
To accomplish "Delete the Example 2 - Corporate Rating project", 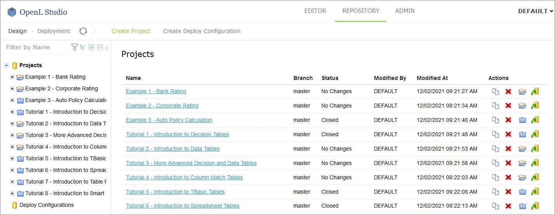I will [x=508, y=106].
